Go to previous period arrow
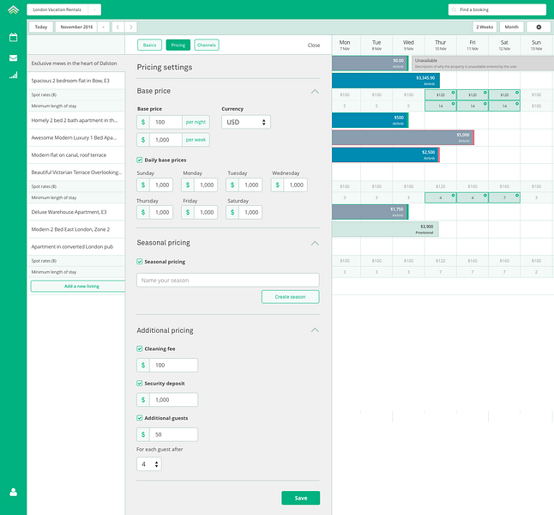Image resolution: width=554 pixels, height=515 pixels. (117, 27)
